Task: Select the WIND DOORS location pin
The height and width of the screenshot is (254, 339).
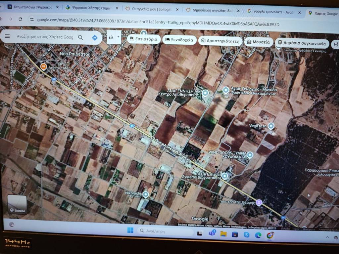Action: point(250,155)
